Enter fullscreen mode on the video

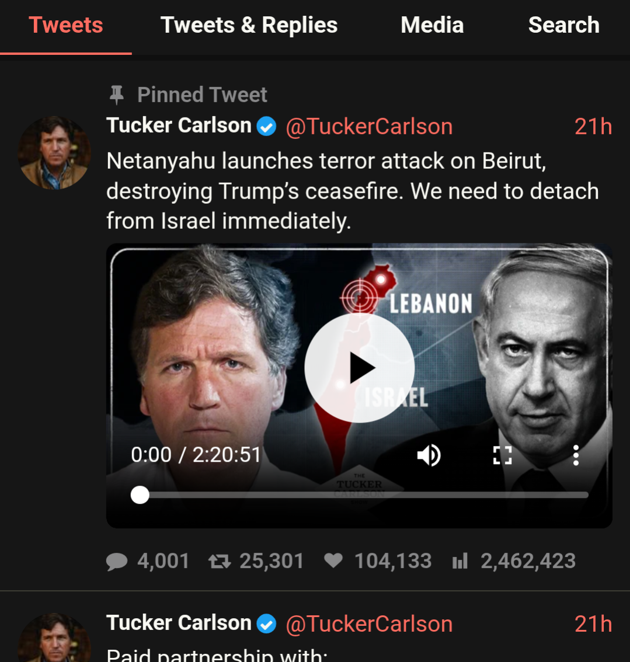502,455
